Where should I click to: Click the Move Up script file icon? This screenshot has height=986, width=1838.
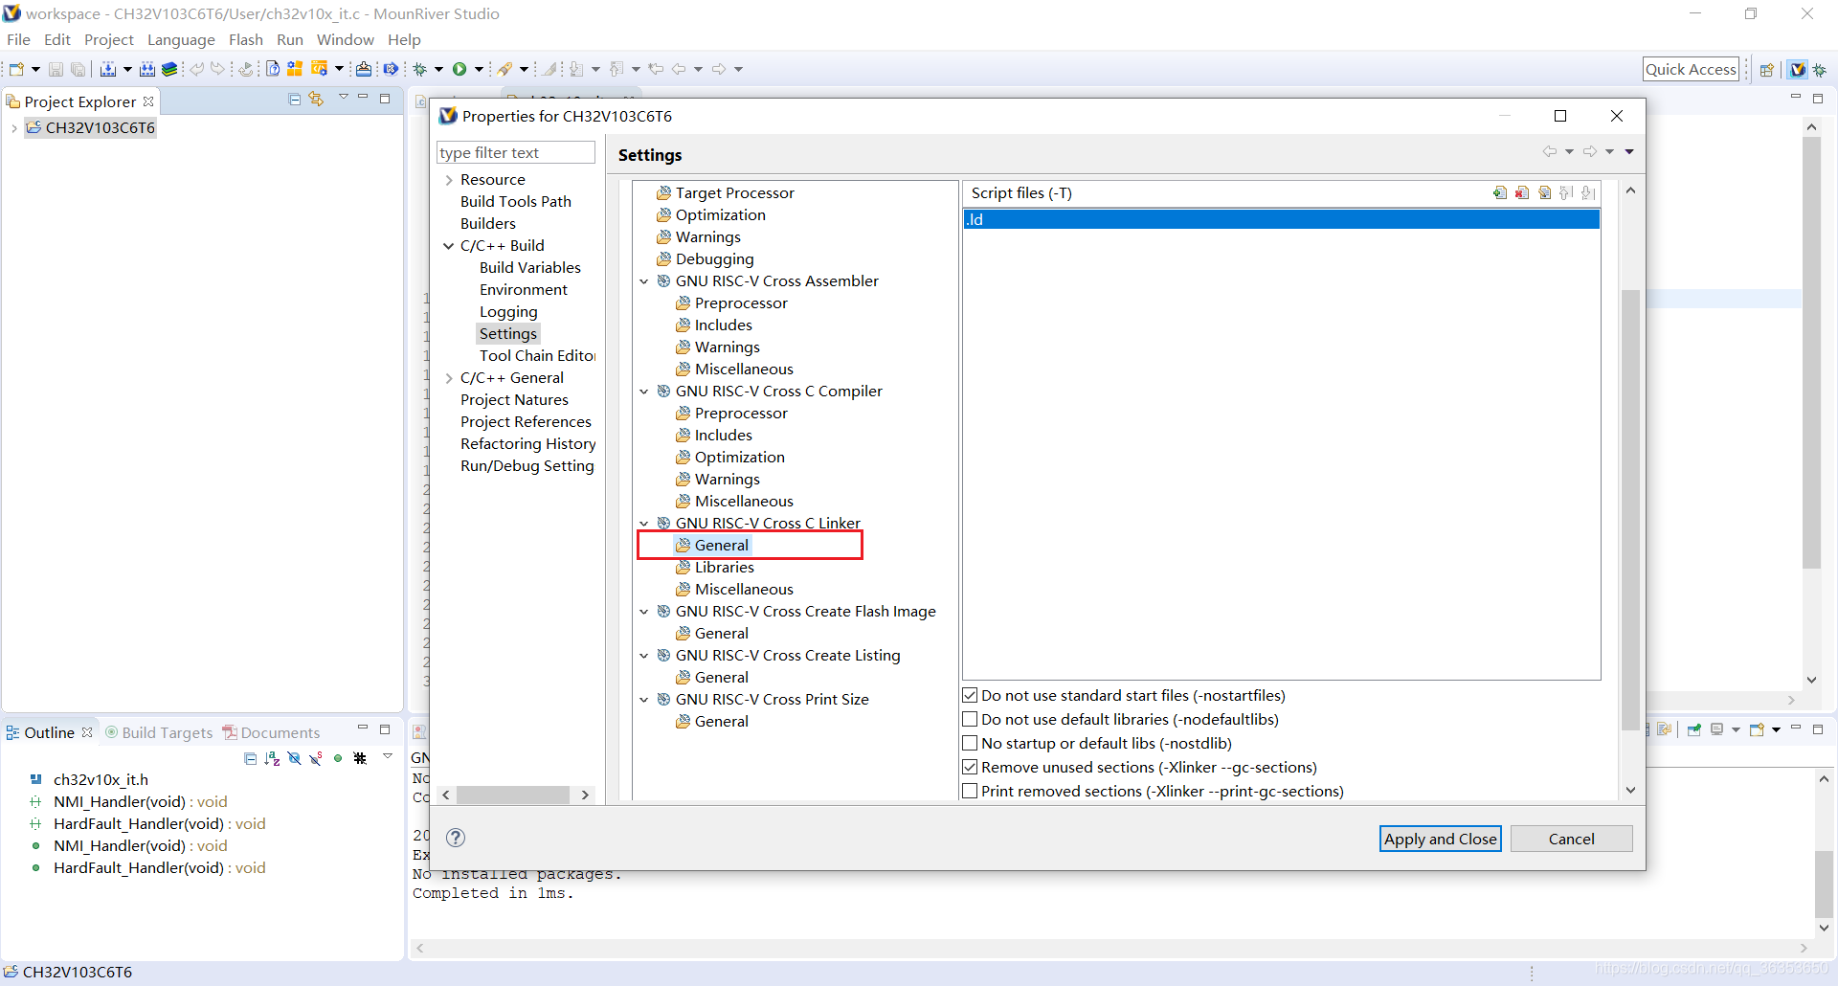coord(1566,192)
